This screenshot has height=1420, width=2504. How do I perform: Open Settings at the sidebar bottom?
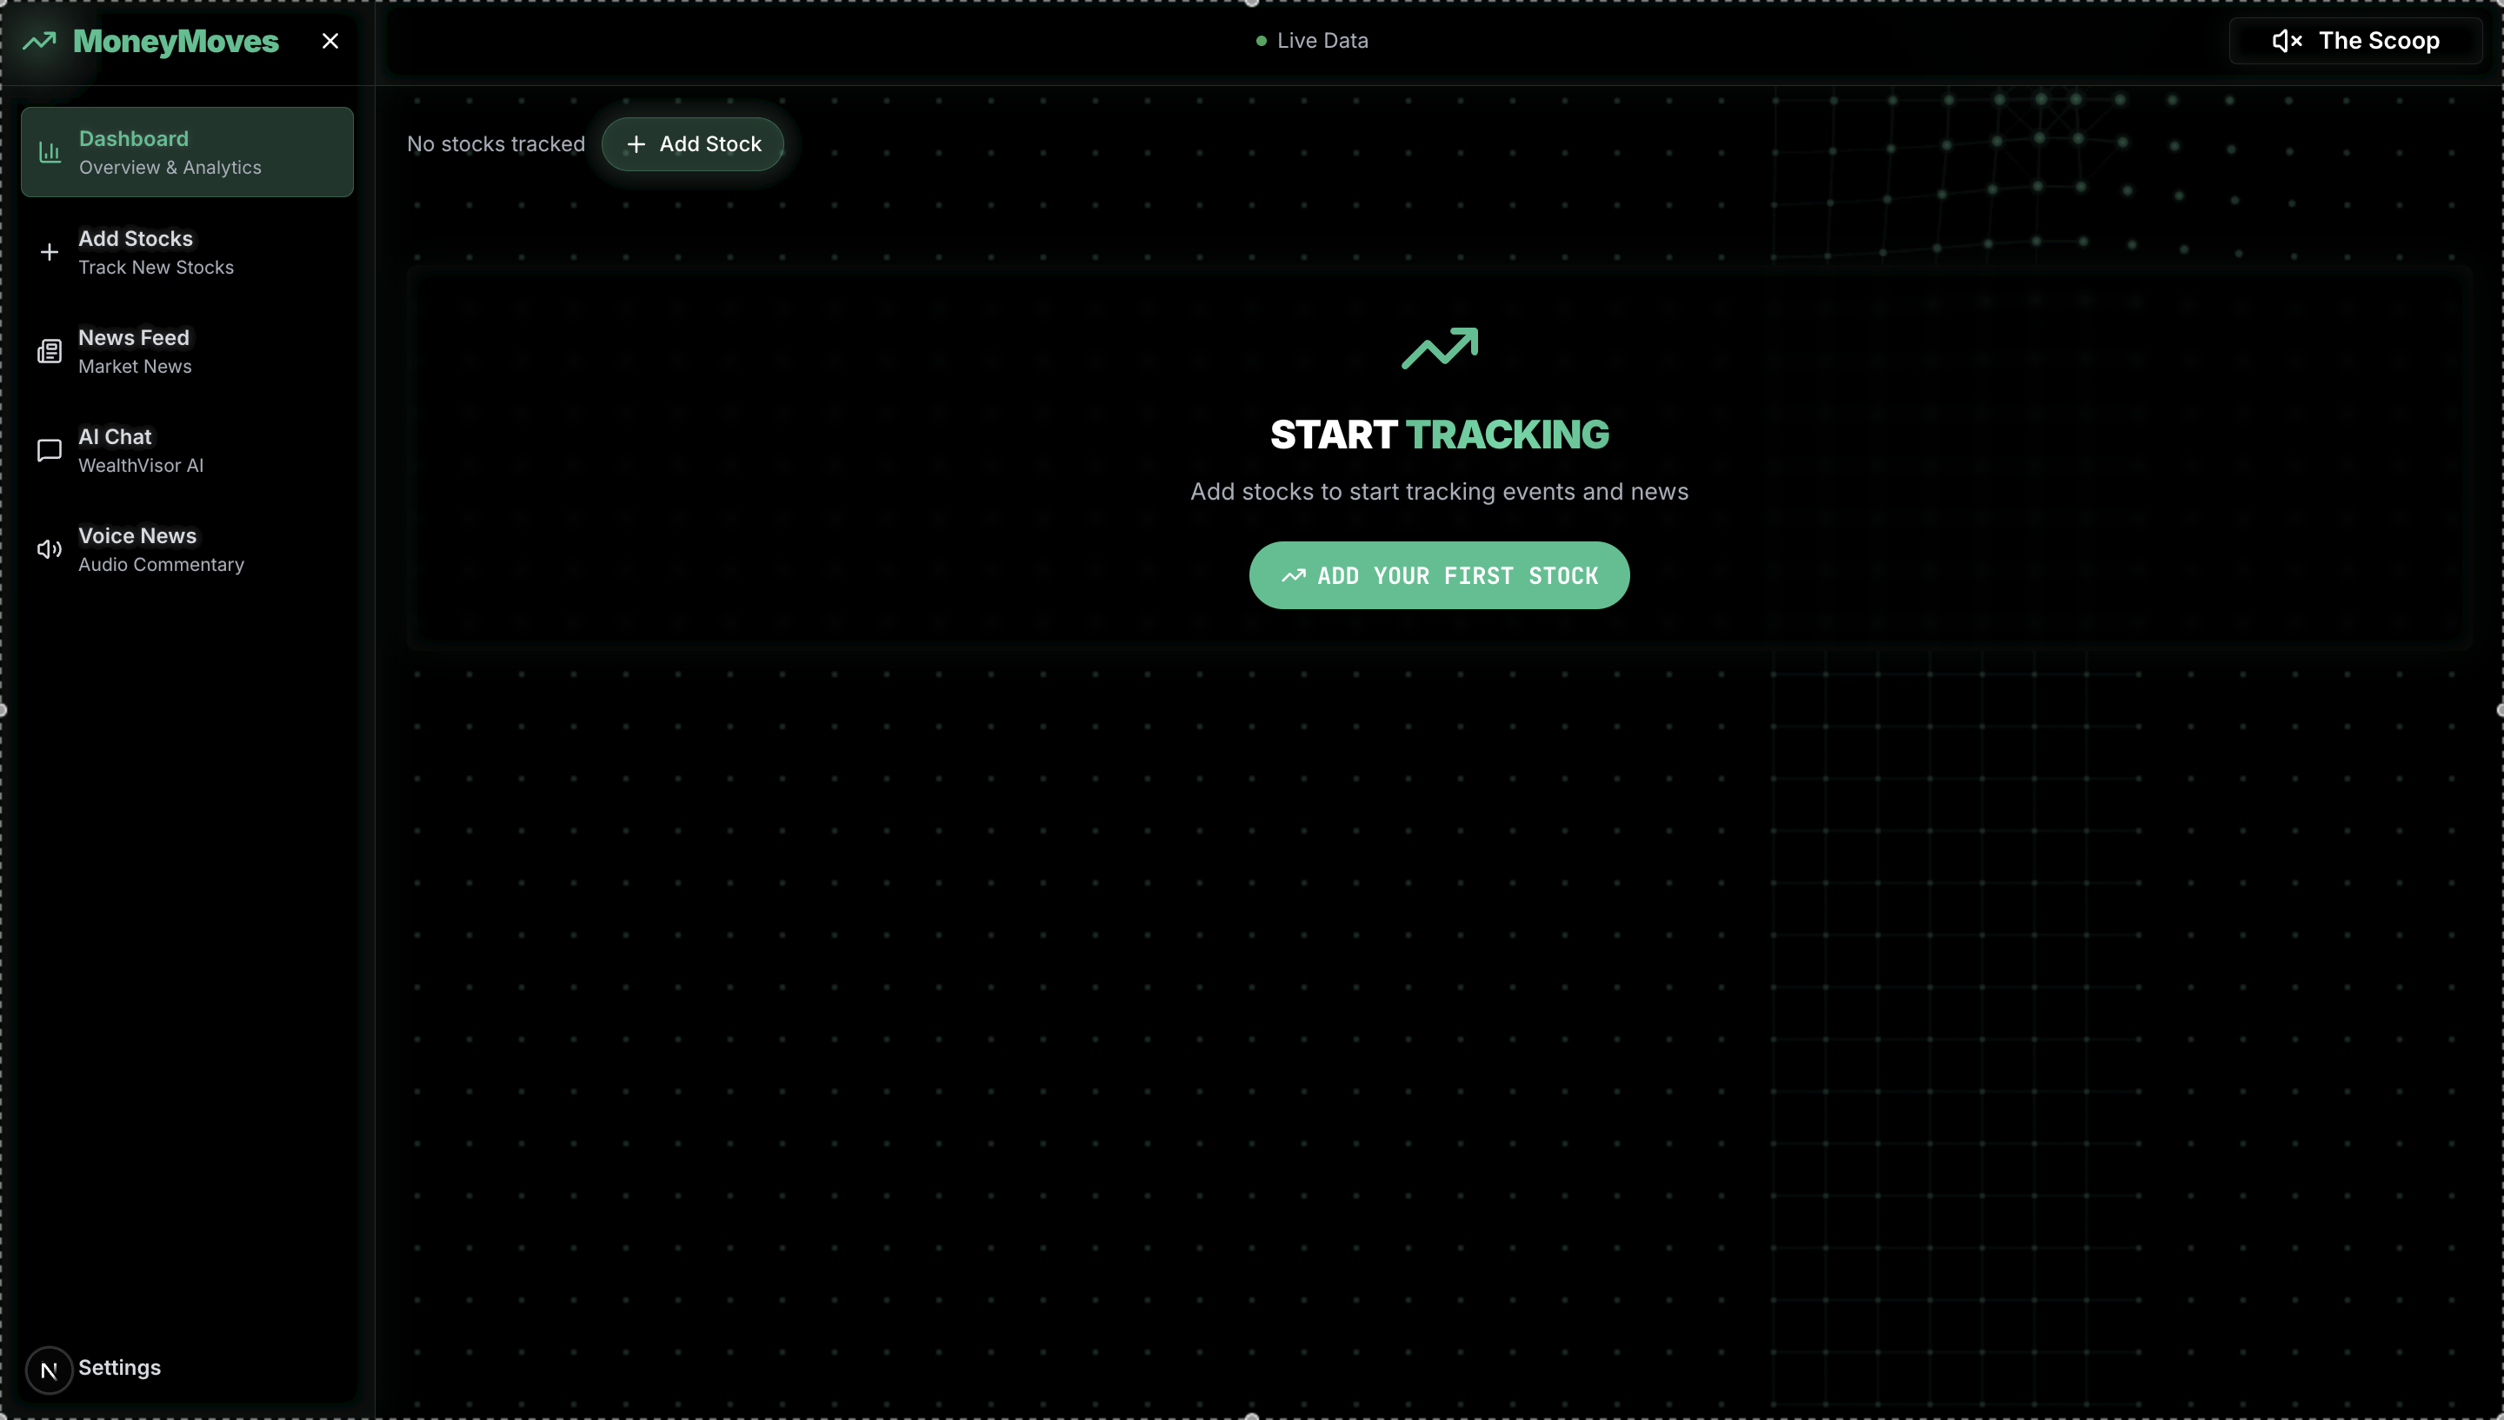tap(119, 1367)
